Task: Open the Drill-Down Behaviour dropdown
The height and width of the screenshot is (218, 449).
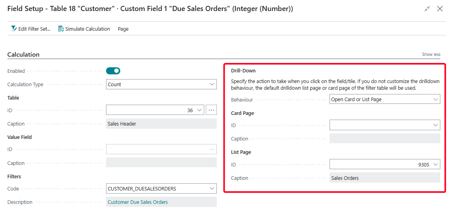Action: click(x=436, y=100)
